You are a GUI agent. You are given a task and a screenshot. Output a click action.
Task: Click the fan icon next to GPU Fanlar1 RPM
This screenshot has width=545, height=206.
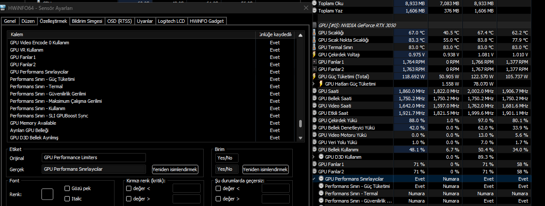coord(315,62)
